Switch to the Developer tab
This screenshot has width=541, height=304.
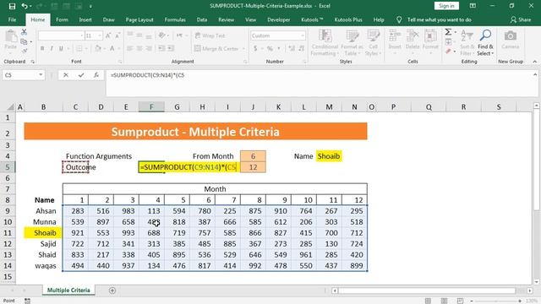pos(278,19)
